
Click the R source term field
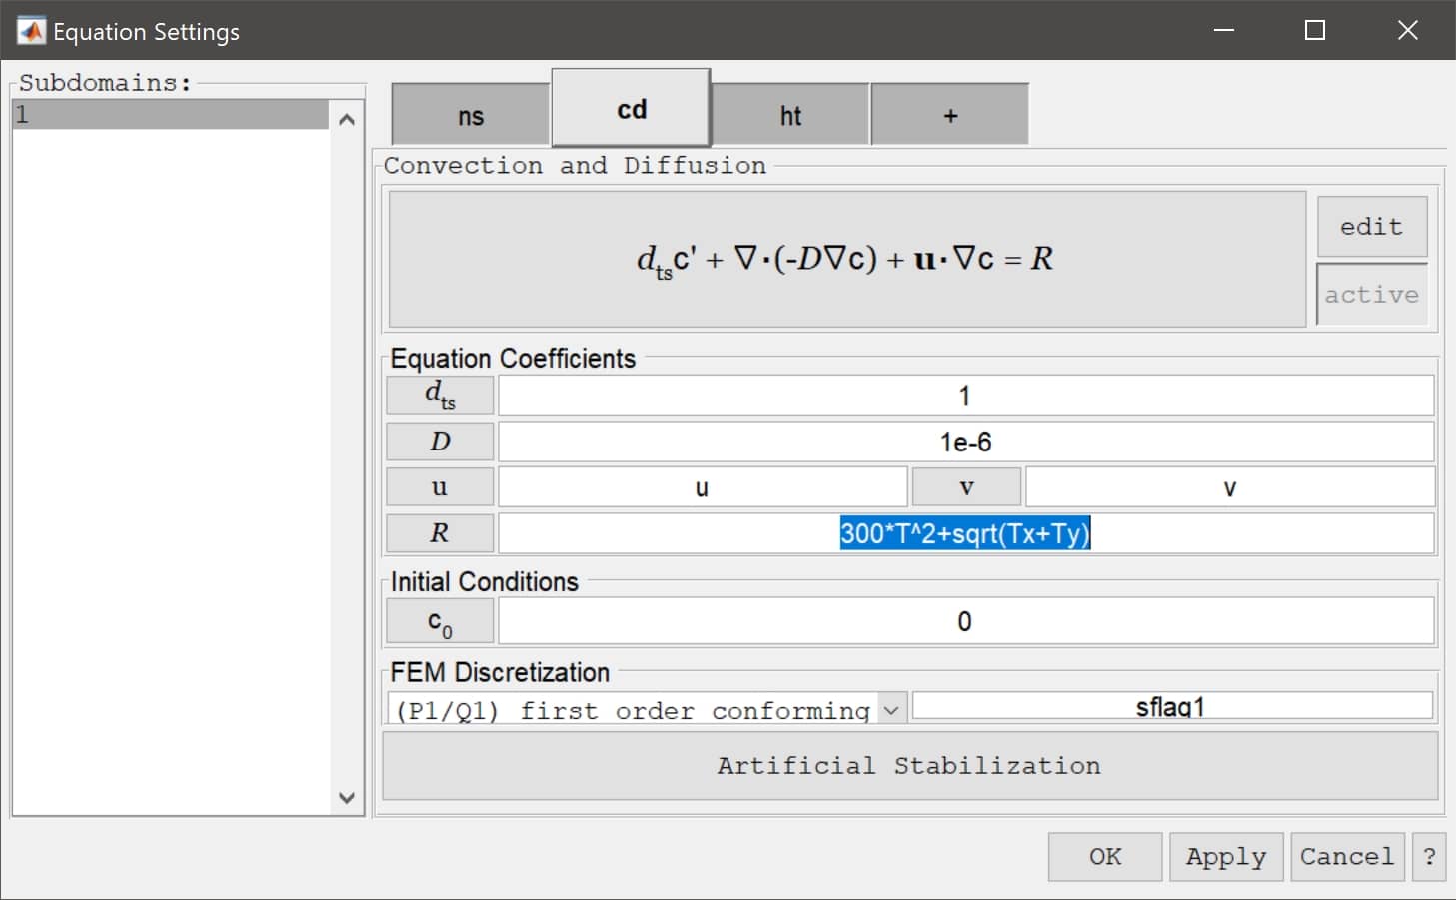point(965,533)
